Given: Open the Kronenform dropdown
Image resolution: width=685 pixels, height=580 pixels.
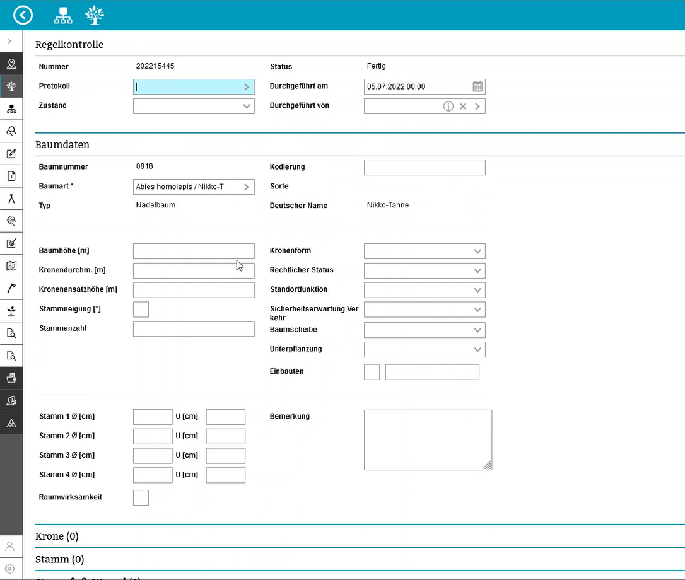Looking at the screenshot, I should [477, 251].
